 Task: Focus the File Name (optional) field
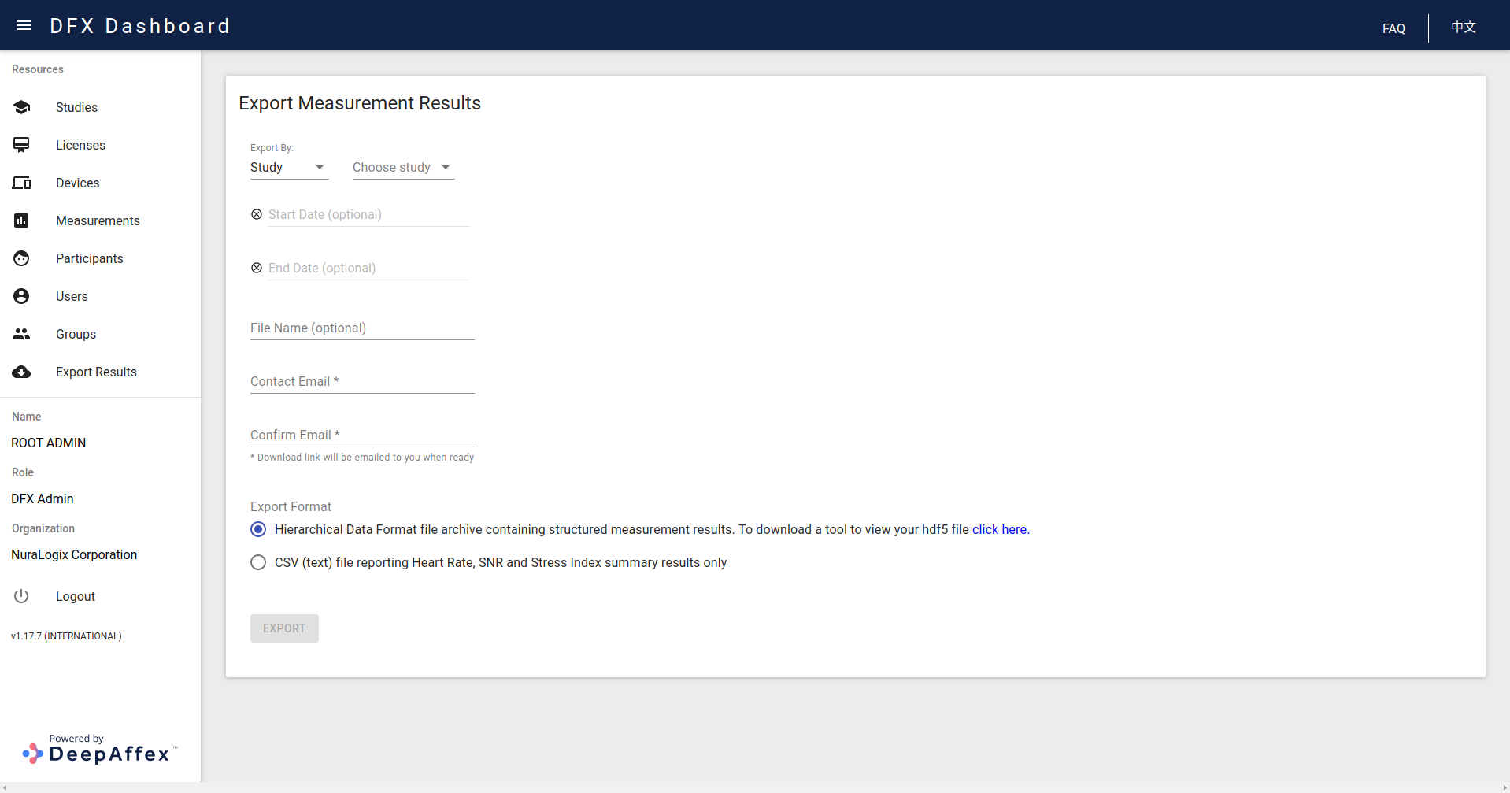[362, 328]
